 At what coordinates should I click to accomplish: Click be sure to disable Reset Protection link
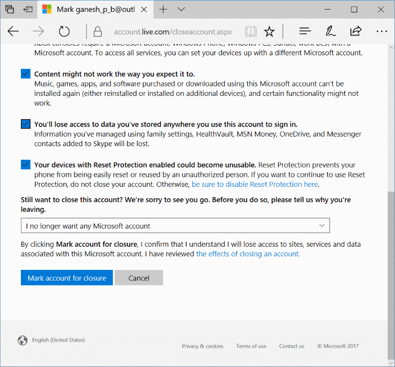tap(254, 184)
